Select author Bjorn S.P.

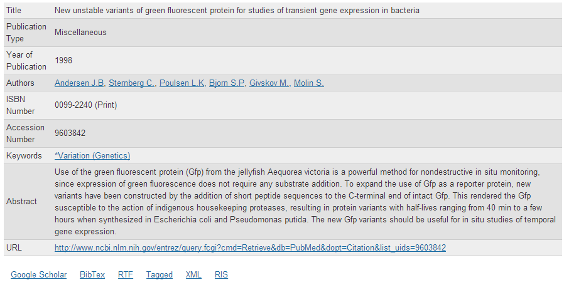227,83
